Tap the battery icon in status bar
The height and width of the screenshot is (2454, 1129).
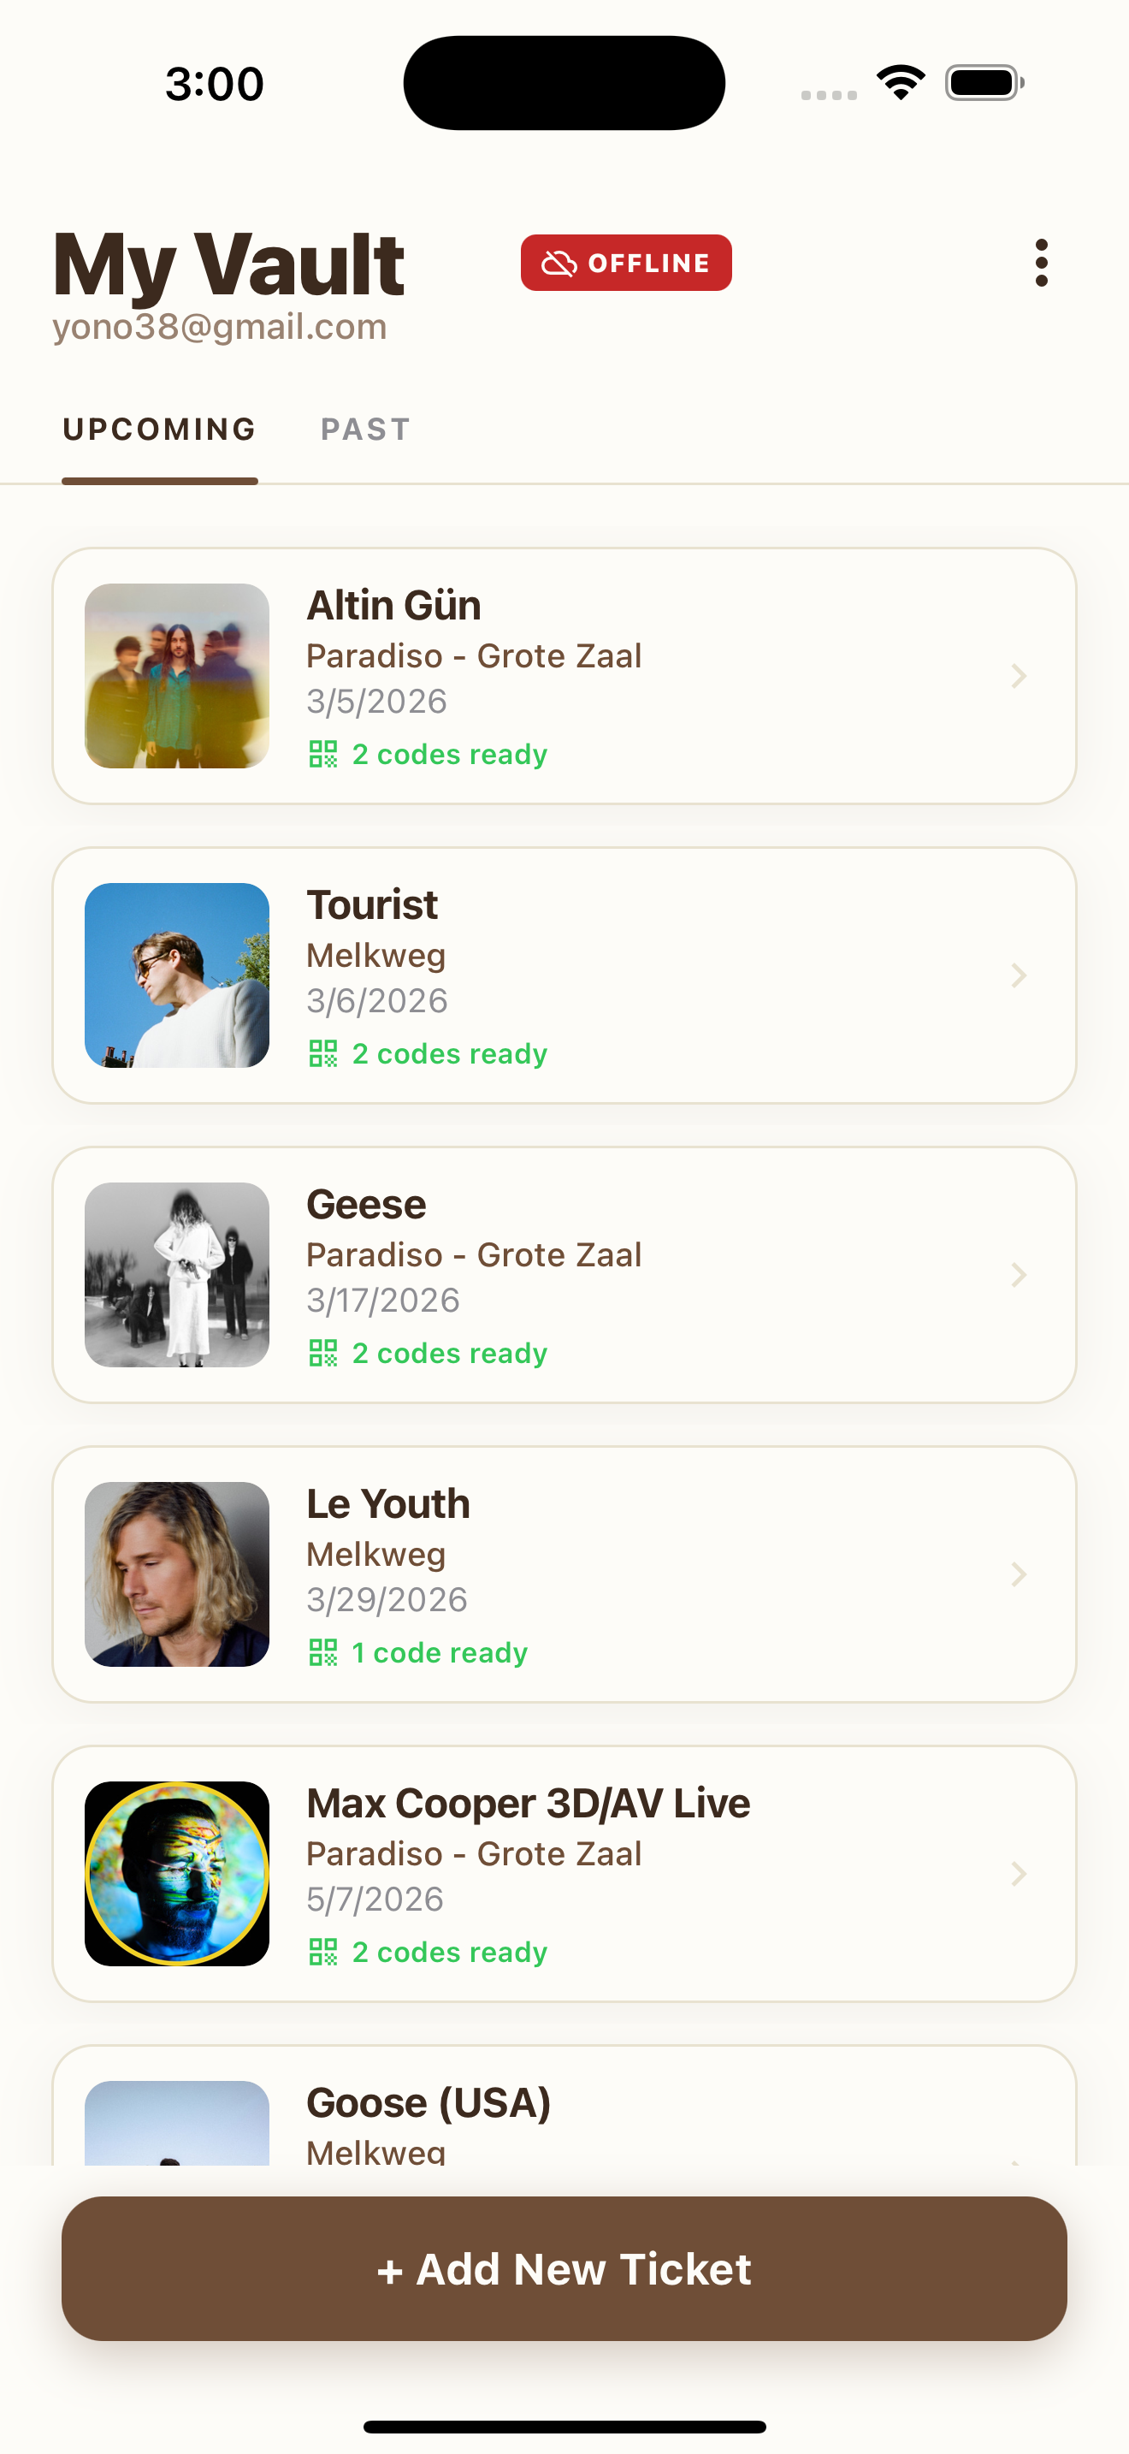point(984,83)
